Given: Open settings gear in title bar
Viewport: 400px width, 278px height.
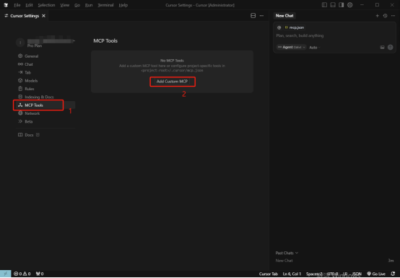Looking at the screenshot, I should click(x=350, y=5).
